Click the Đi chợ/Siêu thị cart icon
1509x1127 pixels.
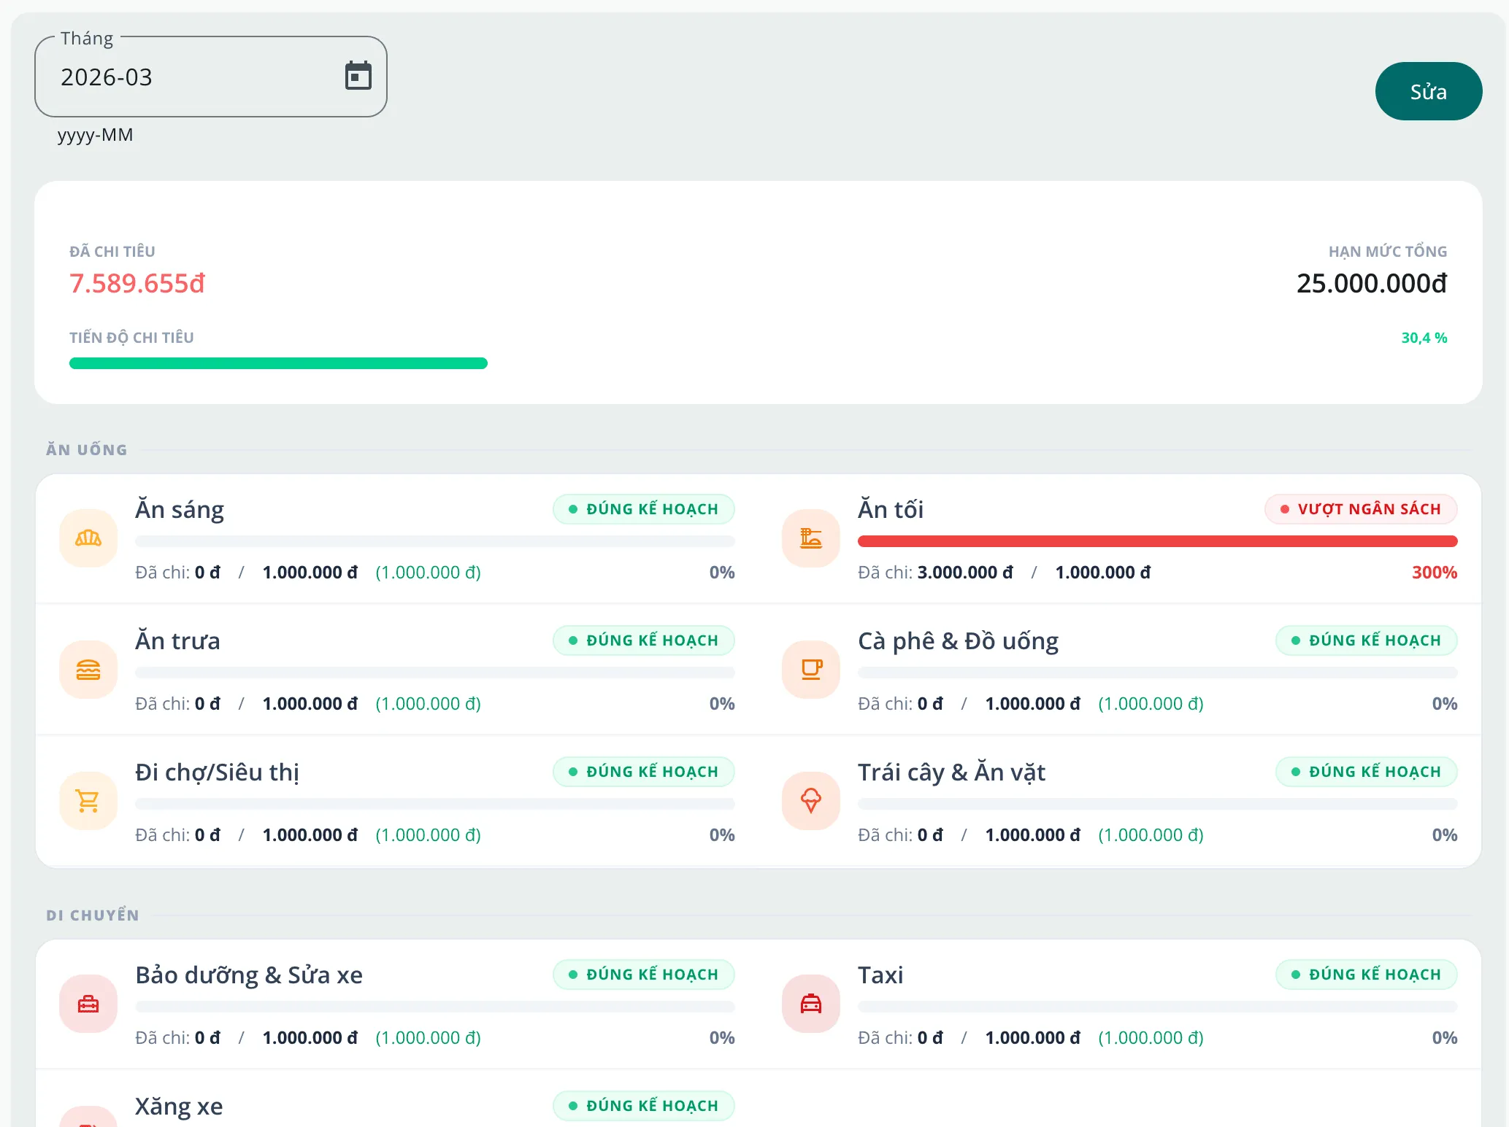click(88, 801)
